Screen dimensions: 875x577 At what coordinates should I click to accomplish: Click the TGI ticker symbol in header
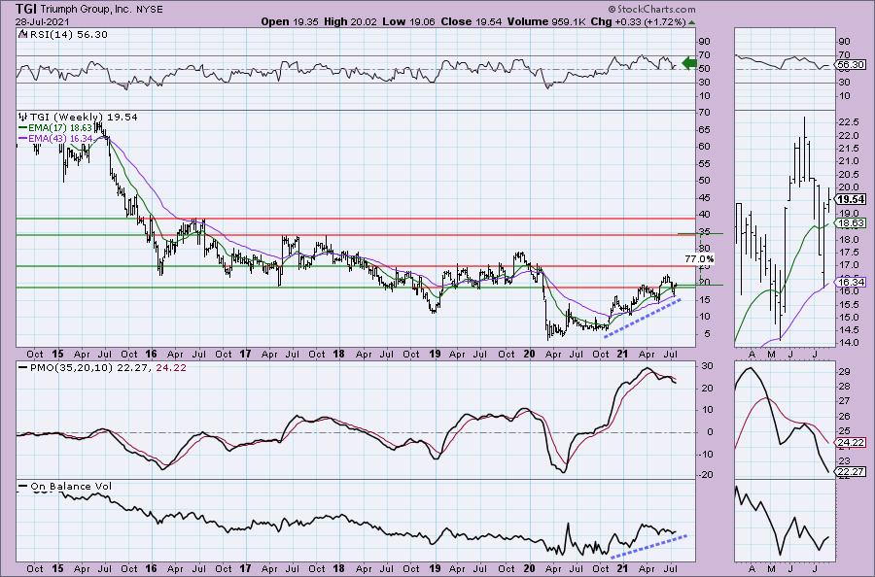tap(27, 9)
